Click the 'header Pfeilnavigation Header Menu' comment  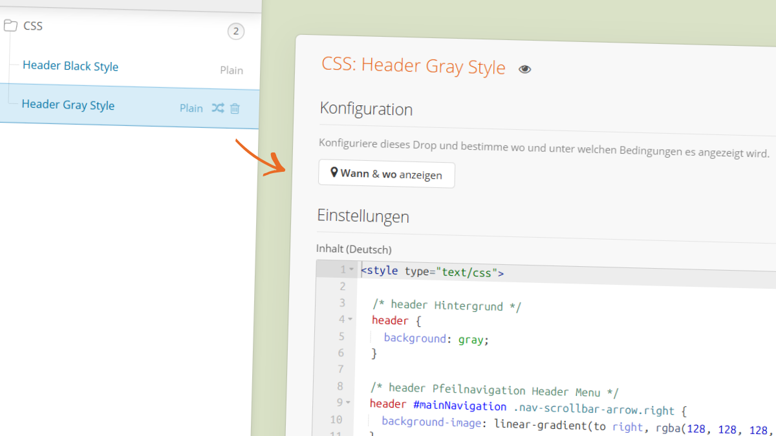495,391
